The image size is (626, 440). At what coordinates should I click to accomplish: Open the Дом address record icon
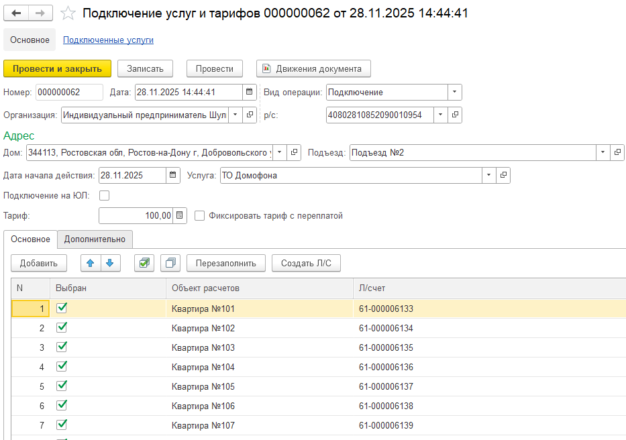click(294, 152)
